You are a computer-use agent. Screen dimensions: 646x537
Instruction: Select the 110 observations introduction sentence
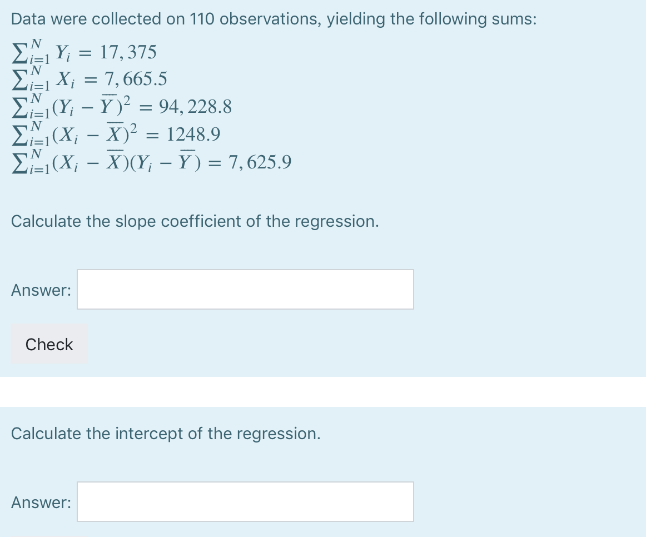point(272,18)
